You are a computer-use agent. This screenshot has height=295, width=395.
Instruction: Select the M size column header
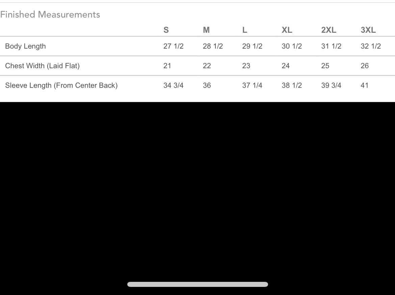206,30
